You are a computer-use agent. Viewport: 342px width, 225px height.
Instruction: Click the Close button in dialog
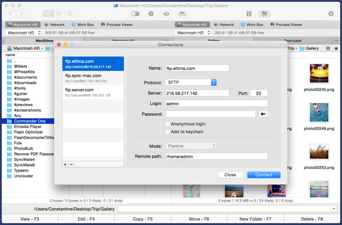point(230,175)
